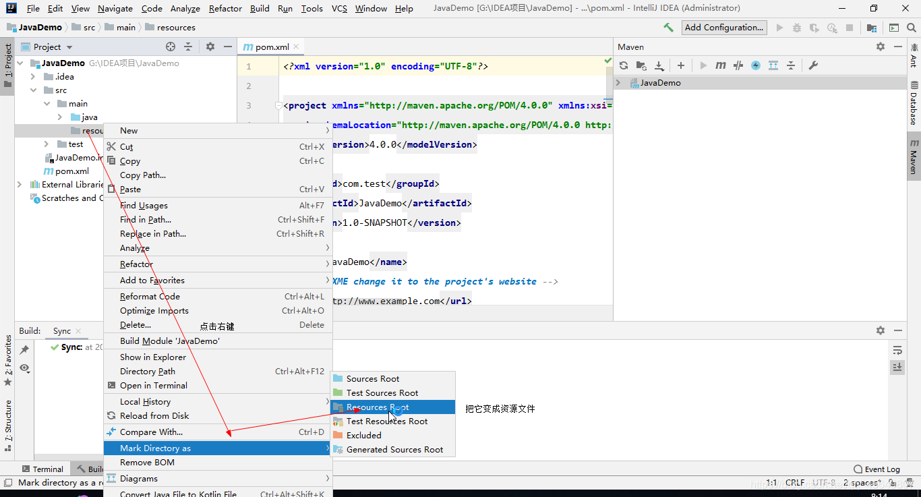Expand JavaDemo in Maven panel
Image resolution: width=921 pixels, height=497 pixels.
point(618,82)
